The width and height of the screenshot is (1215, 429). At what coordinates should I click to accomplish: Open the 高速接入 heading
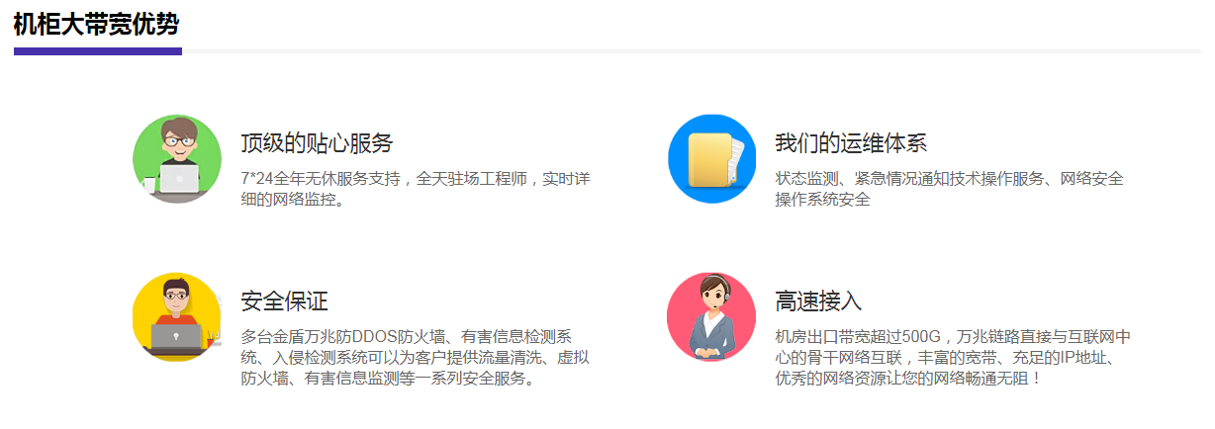pos(818,301)
